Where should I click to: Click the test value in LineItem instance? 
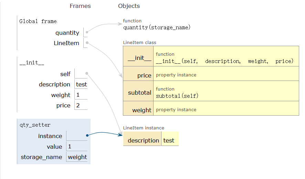(169, 140)
